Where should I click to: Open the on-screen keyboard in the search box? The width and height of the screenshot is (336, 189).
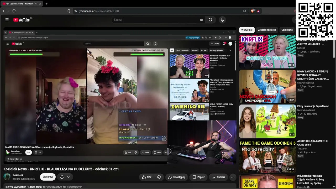tap(201, 20)
